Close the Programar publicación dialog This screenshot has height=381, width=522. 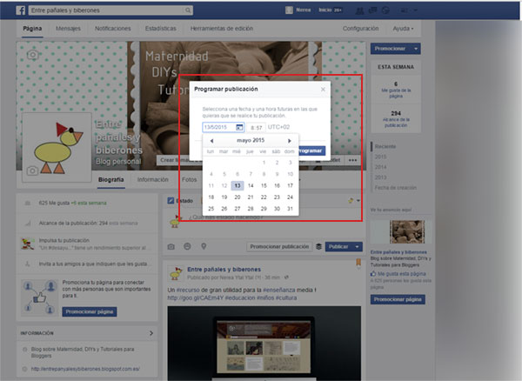[323, 90]
